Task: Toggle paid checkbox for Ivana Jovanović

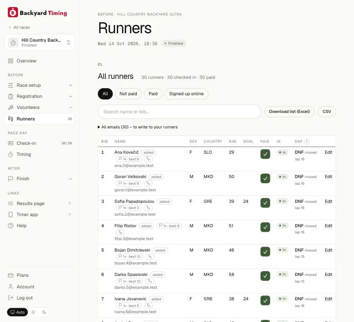Action: click(265, 300)
